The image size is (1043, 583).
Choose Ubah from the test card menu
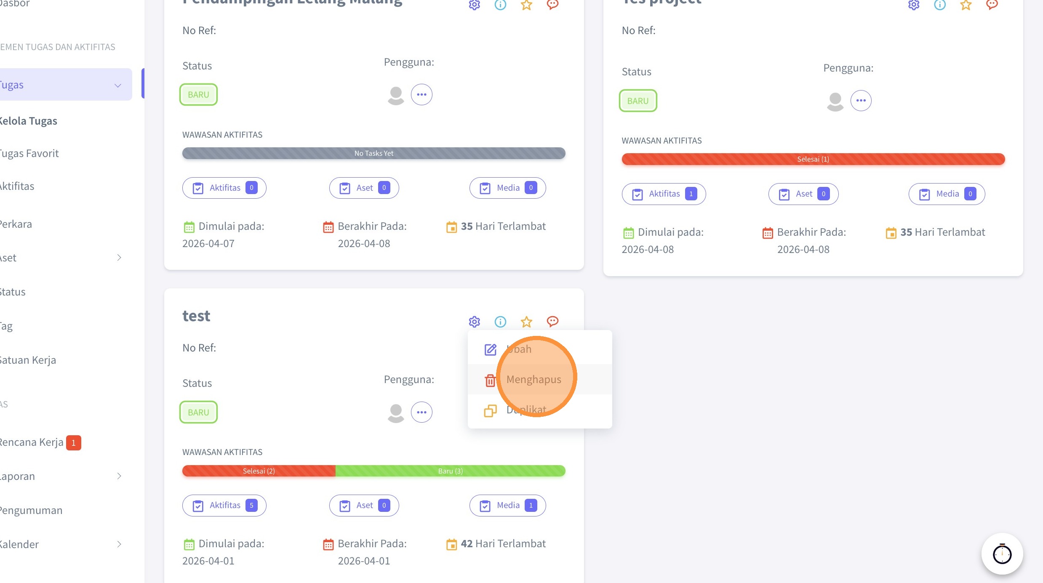tap(540, 349)
